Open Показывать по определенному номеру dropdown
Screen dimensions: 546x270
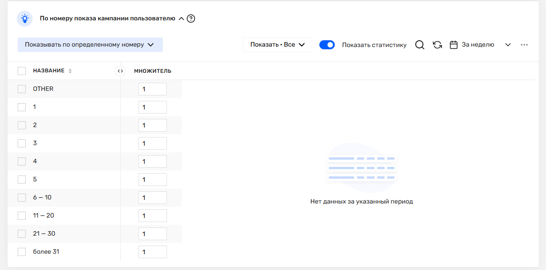[x=90, y=45]
